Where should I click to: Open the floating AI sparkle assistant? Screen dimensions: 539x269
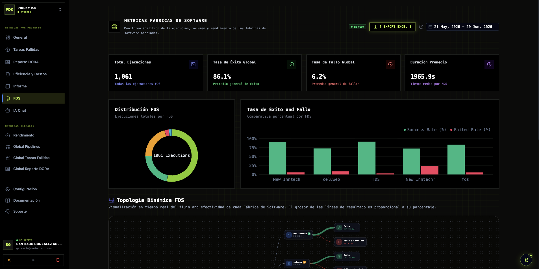pyautogui.click(x=526, y=260)
